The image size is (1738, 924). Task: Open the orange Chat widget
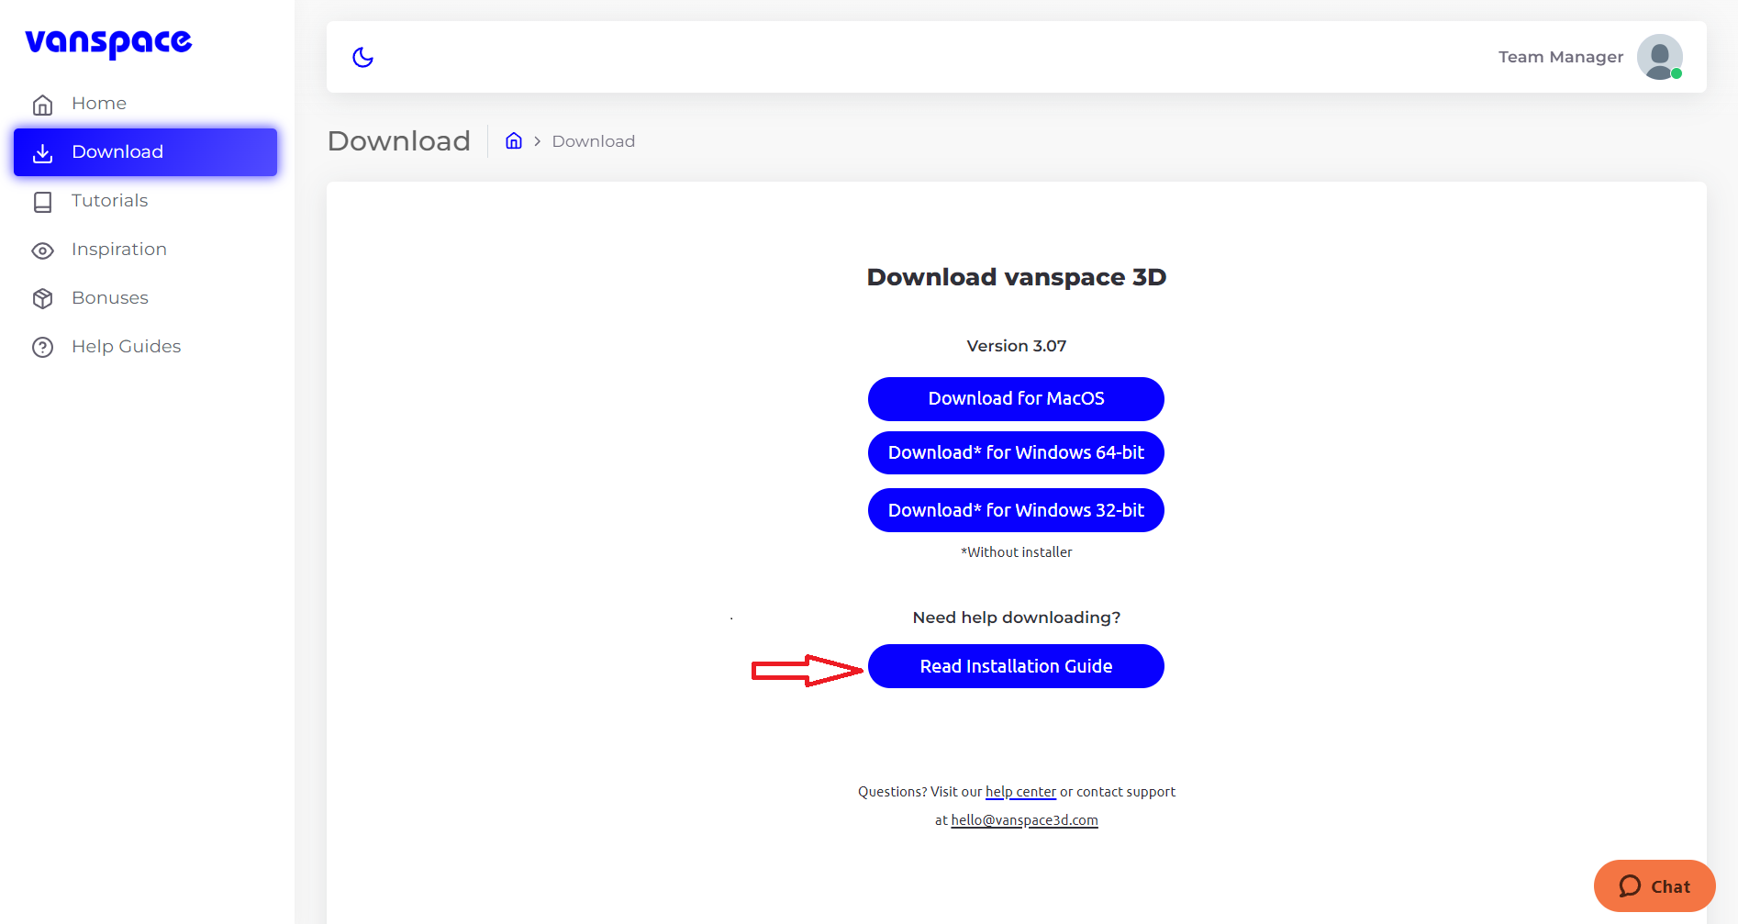[x=1654, y=886]
